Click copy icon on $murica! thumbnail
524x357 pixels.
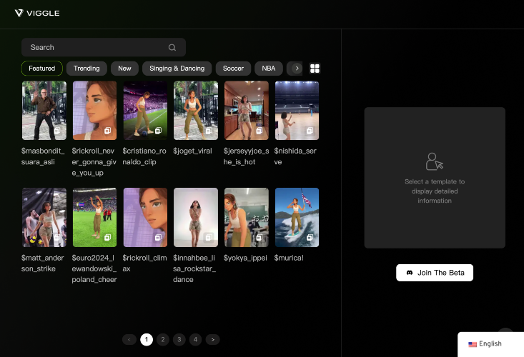pyautogui.click(x=310, y=237)
